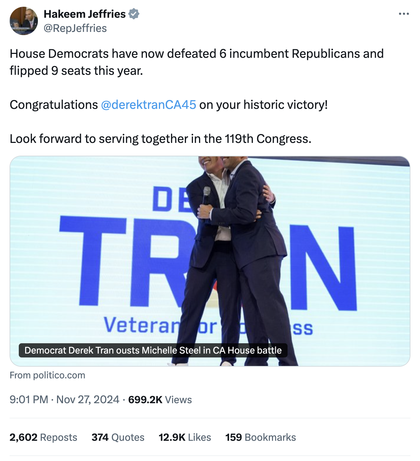Click the 'on your historic victory!' text
The height and width of the screenshot is (461, 420).
[263, 105]
